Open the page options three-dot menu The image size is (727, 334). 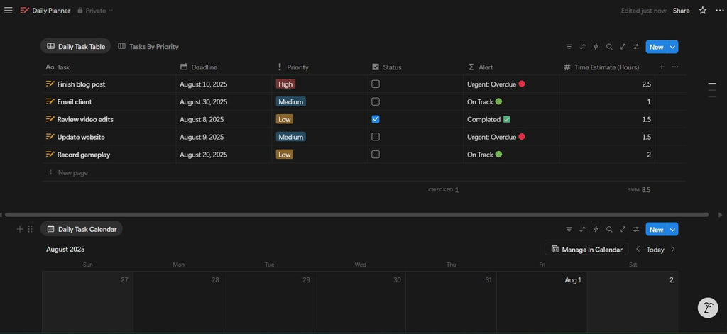[719, 11]
